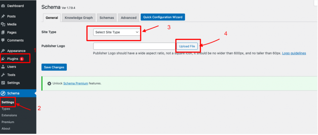Click the Settings sliders icon in sidebar
318x135 pixels.
point(3,83)
